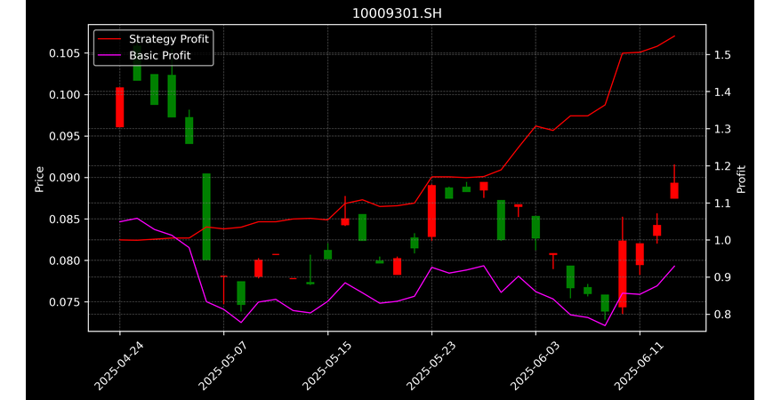The image size is (781, 400).
Task: Select the 0.095 price tick label
Action: (66, 136)
